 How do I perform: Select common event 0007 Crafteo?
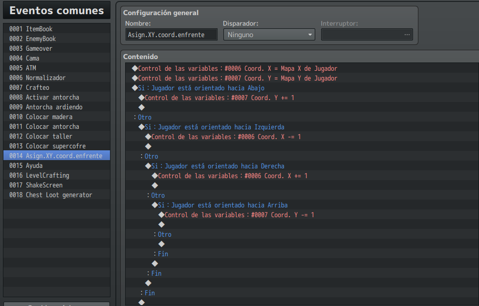pos(57,87)
